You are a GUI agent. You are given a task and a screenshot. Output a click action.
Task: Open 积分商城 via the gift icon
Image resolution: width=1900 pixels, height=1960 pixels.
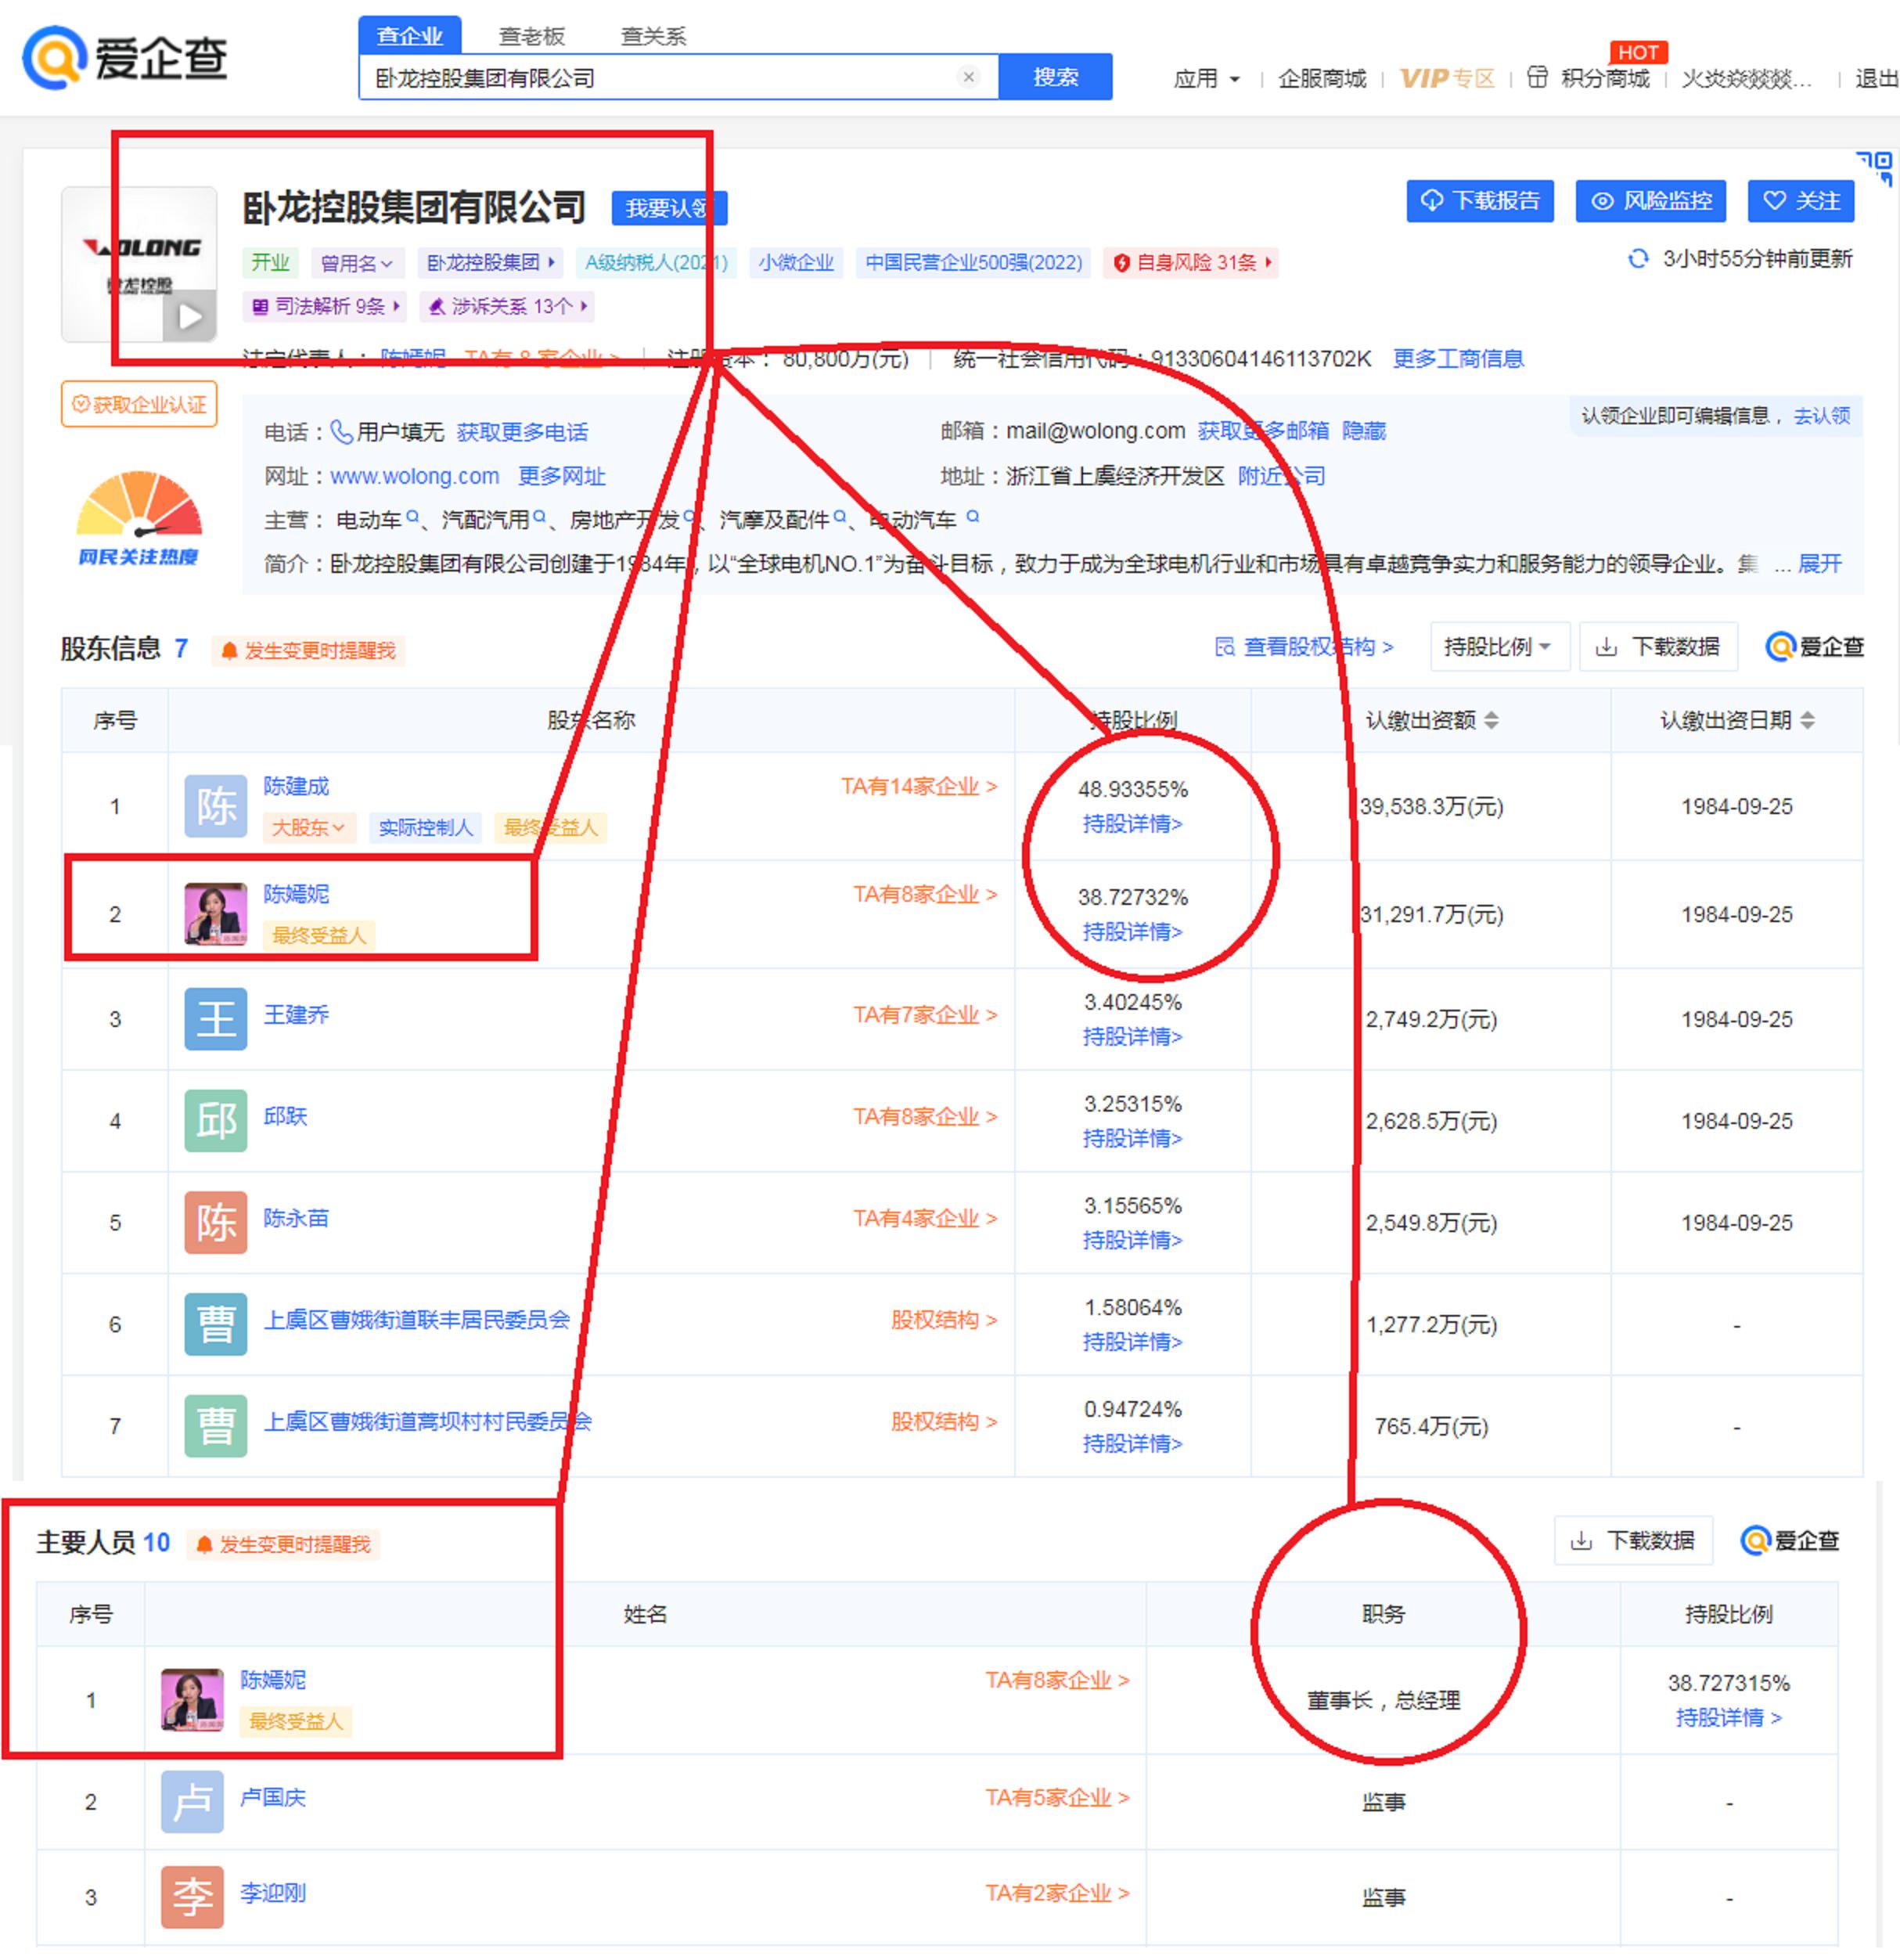pyautogui.click(x=1539, y=78)
